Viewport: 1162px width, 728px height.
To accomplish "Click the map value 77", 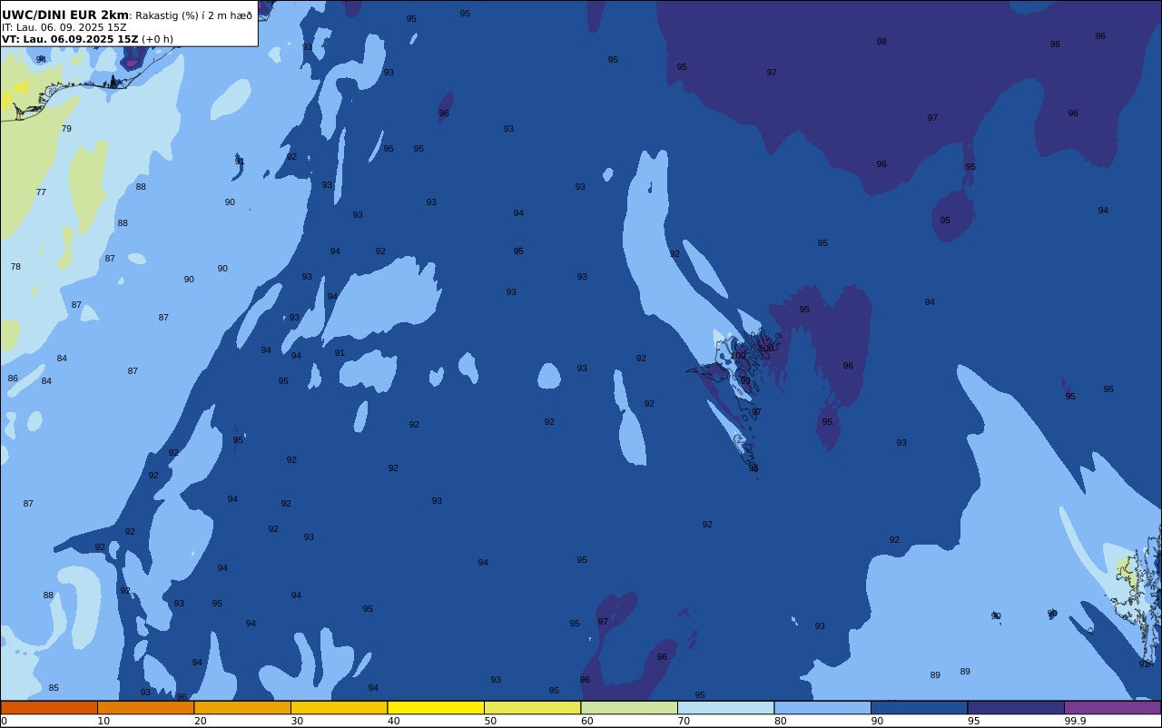I will tap(41, 192).
